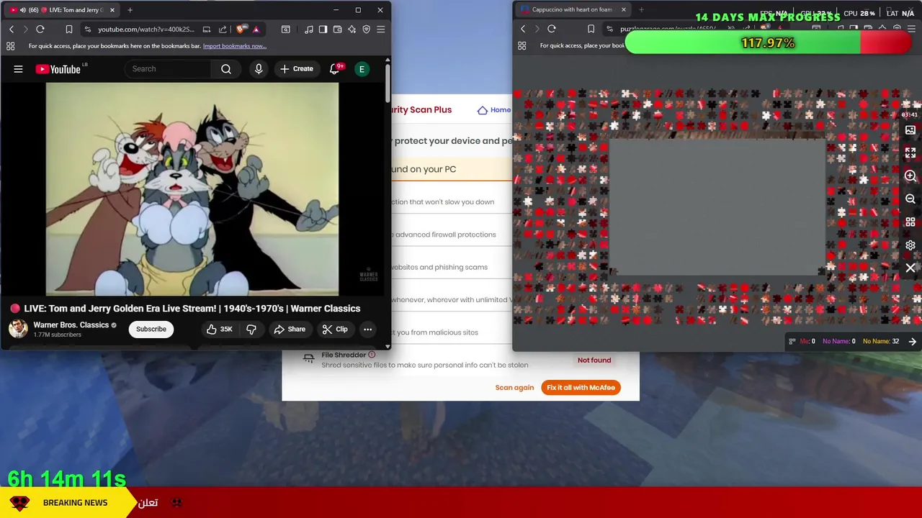Toggle the sidebar panel icon in YouTube window
Viewport: 922px width, 518px height.
click(323, 29)
